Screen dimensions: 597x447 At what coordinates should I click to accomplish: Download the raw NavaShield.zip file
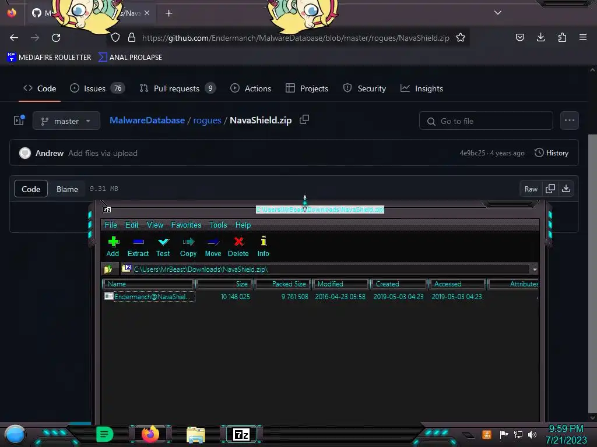(x=566, y=189)
